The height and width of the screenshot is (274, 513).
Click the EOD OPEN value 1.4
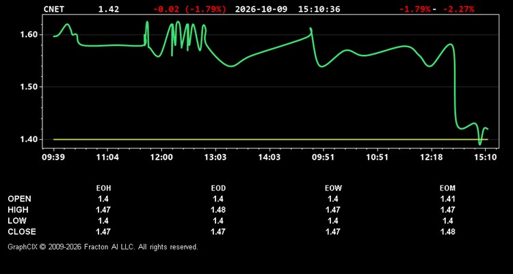pyautogui.click(x=218, y=199)
